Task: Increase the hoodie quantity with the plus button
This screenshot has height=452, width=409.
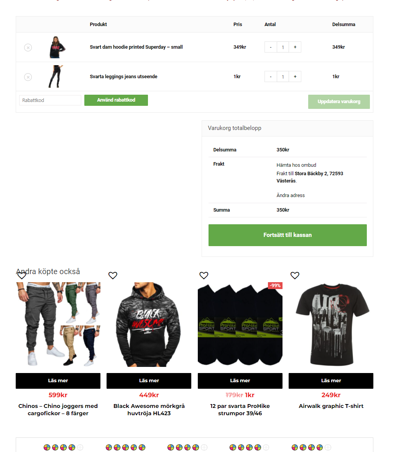Action: click(295, 47)
